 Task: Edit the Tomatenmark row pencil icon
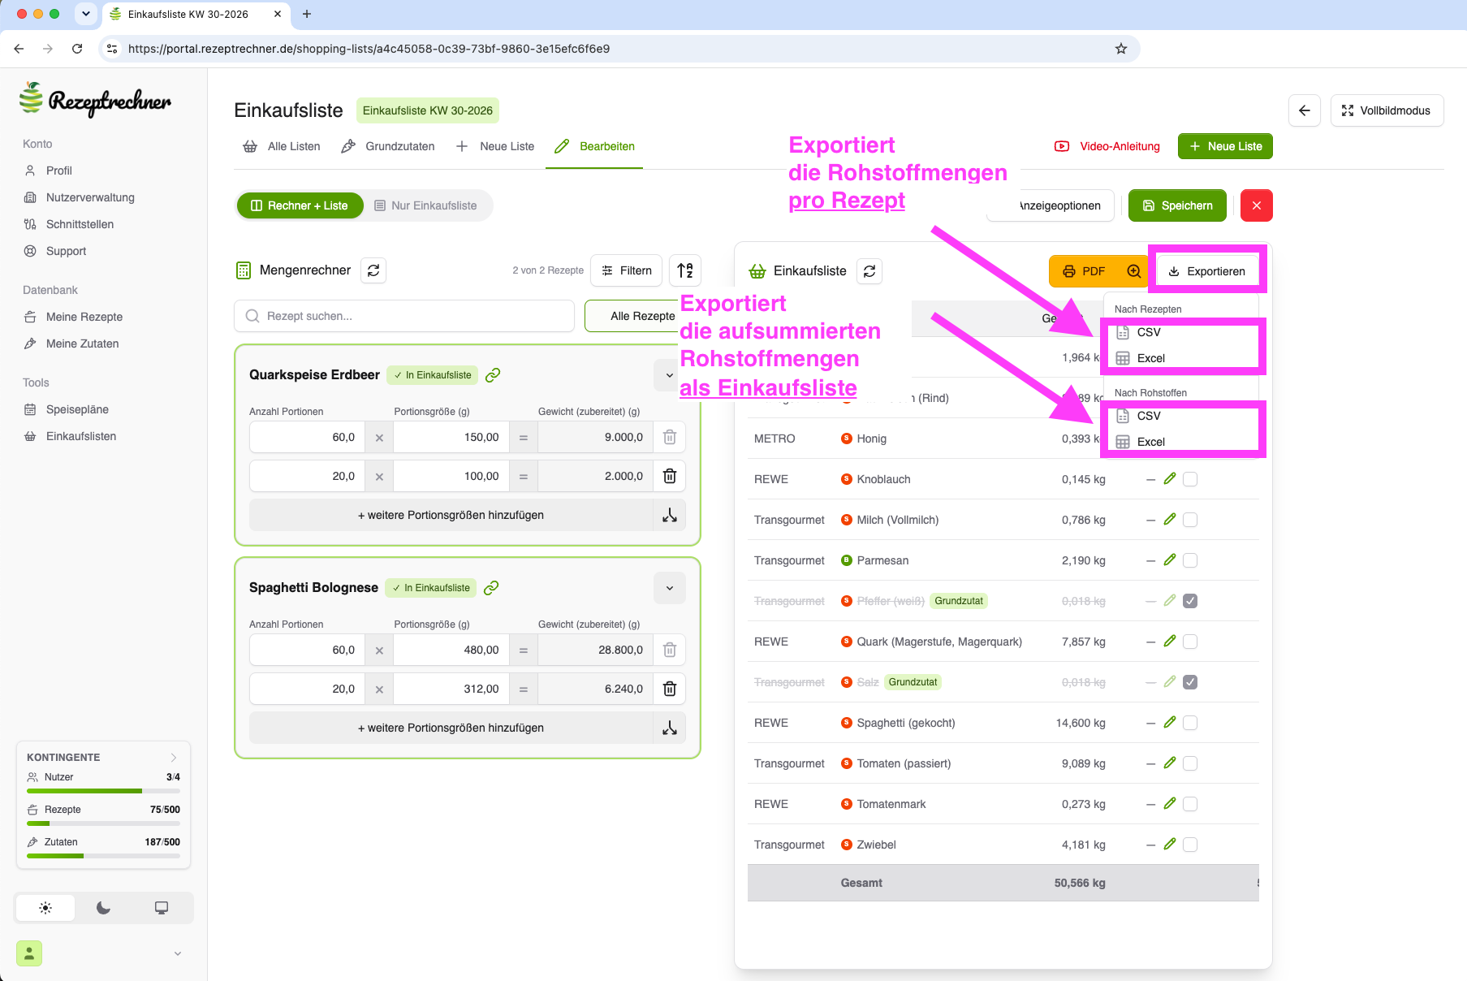click(x=1170, y=804)
